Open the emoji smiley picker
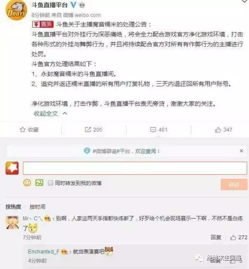249x269 pixels. 27,183
